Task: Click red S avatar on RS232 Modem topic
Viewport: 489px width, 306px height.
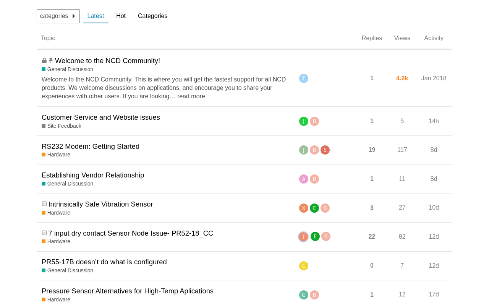Action: pos(325,150)
